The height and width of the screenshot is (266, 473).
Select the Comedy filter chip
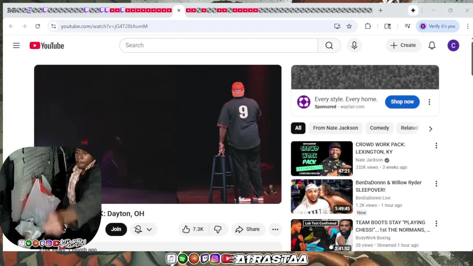[x=380, y=128]
